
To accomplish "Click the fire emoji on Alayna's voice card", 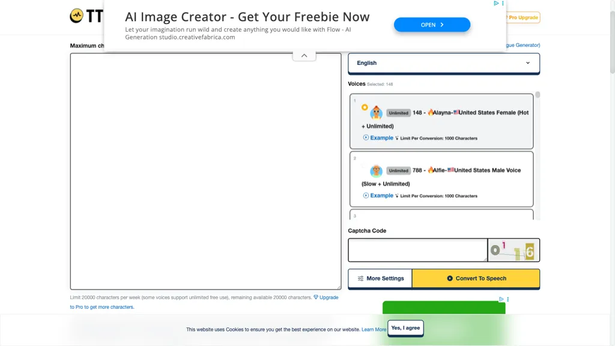I will (431, 112).
